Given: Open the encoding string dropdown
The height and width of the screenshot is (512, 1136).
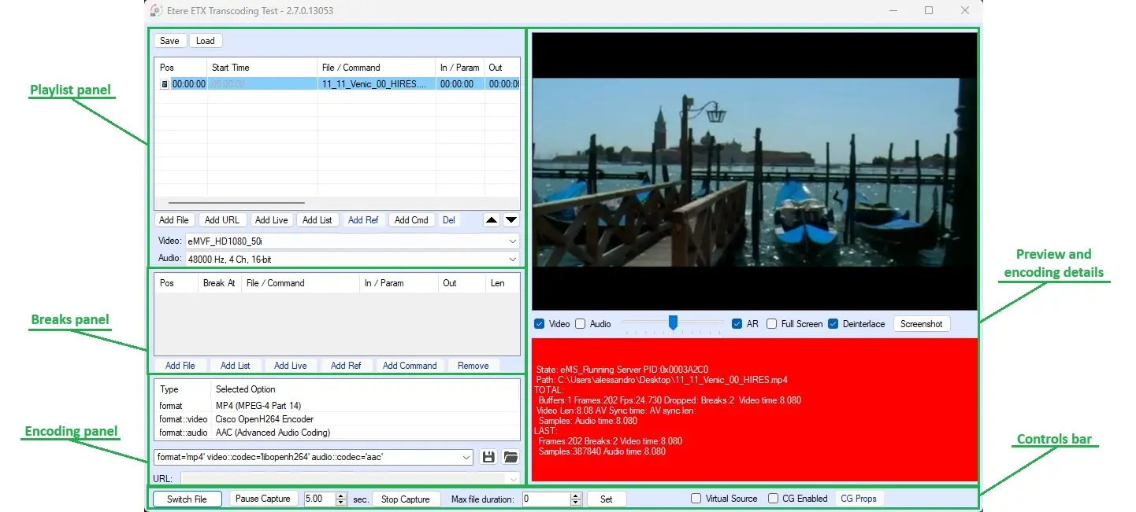Looking at the screenshot, I should 466,457.
